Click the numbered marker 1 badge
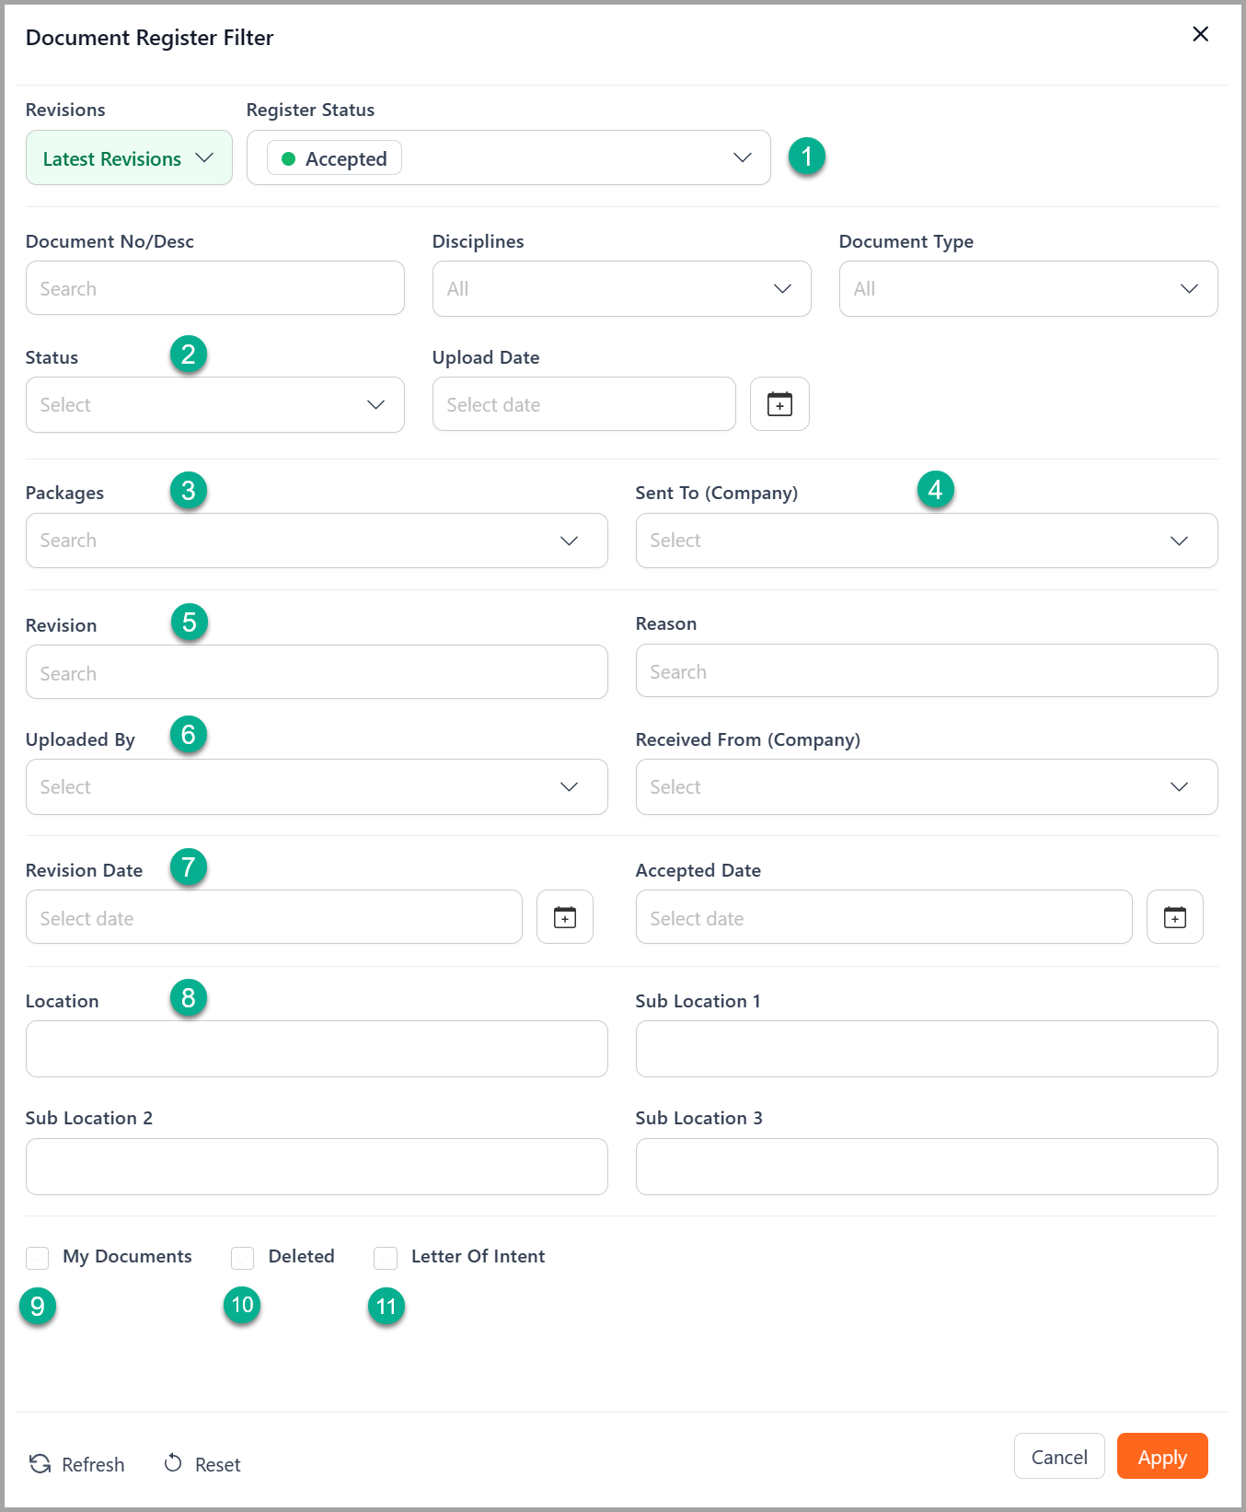 pyautogui.click(x=807, y=157)
